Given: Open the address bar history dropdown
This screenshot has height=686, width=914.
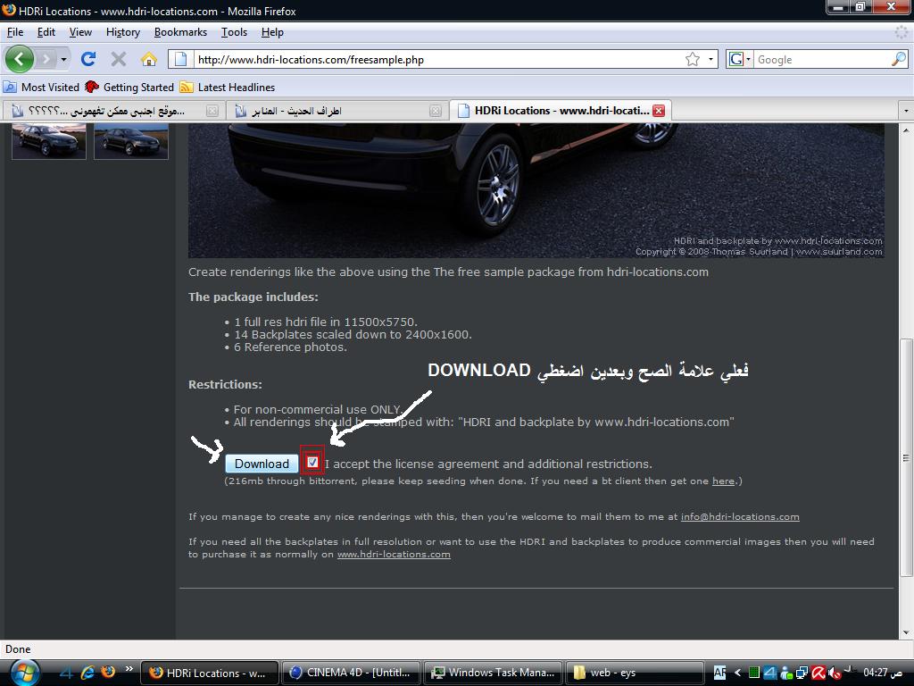Looking at the screenshot, I should (x=710, y=59).
